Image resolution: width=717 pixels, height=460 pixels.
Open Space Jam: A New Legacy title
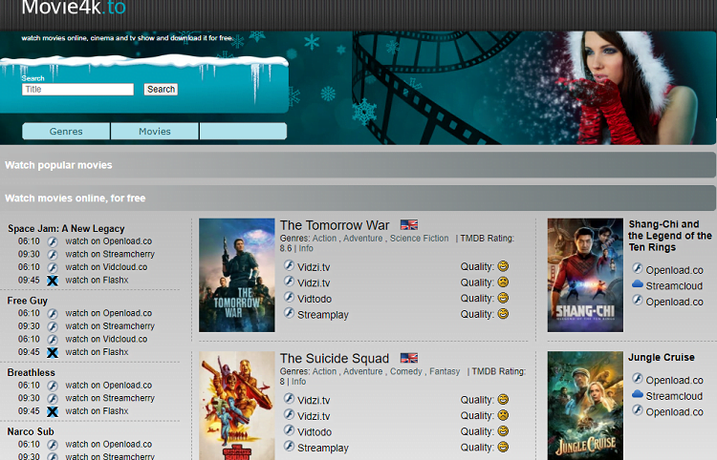(x=66, y=229)
